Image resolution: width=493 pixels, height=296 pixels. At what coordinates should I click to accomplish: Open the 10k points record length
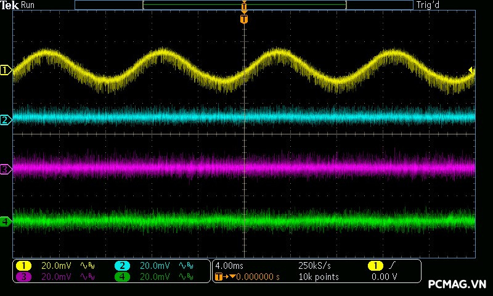tap(318, 277)
